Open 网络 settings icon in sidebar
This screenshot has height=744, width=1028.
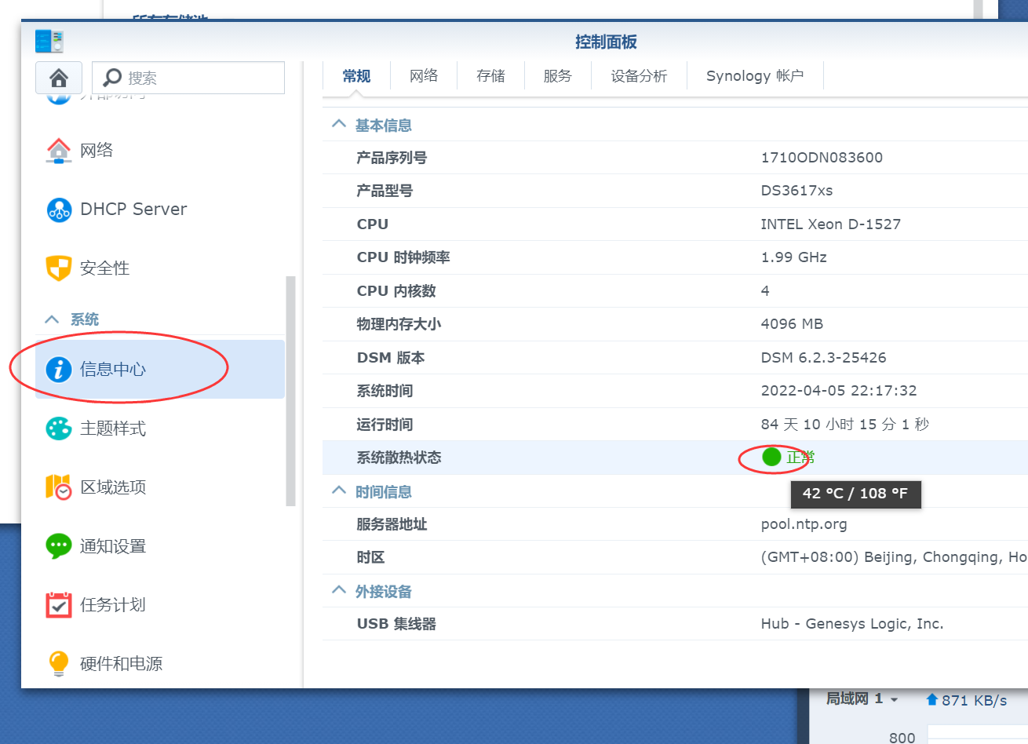[x=59, y=150]
